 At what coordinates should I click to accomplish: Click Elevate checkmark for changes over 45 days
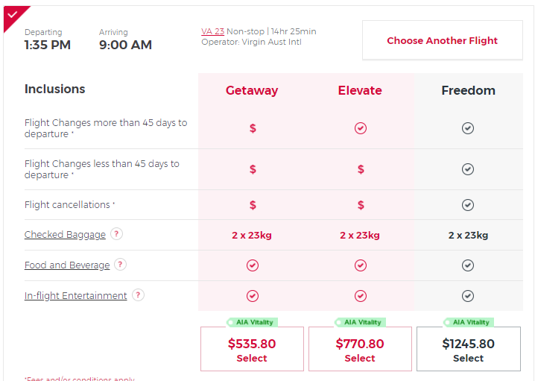click(361, 128)
